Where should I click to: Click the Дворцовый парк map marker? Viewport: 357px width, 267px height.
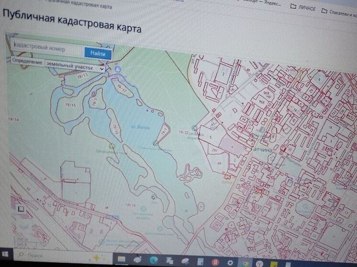(x=112, y=146)
